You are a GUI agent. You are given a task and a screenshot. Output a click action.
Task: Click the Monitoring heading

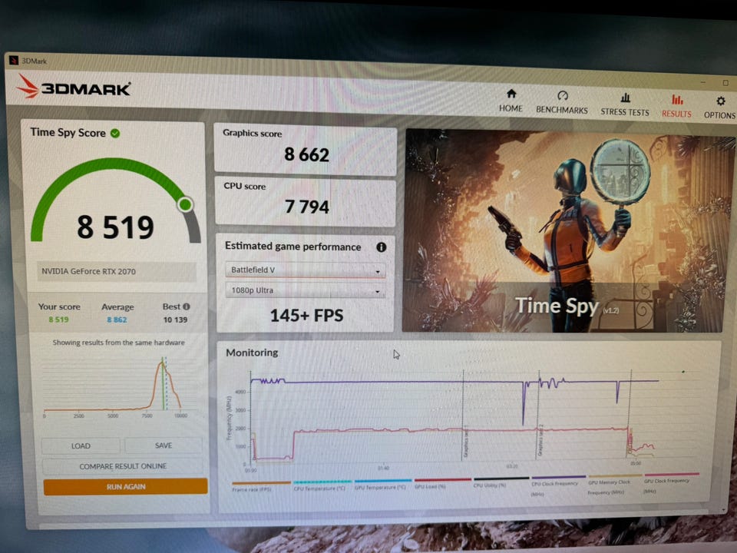(252, 353)
